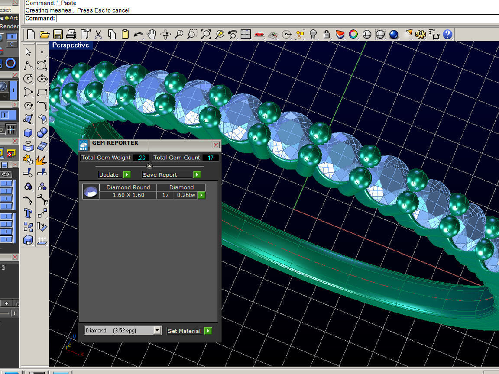This screenshot has height=374, width=499.
Task: Click the Trim tool icon
Action: pyautogui.click(x=28, y=173)
